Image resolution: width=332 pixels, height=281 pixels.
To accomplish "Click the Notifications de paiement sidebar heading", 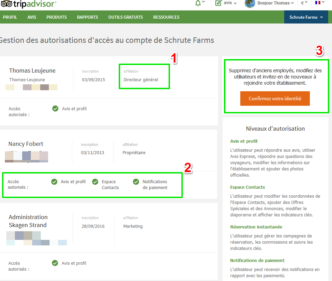I will pos(257,260).
